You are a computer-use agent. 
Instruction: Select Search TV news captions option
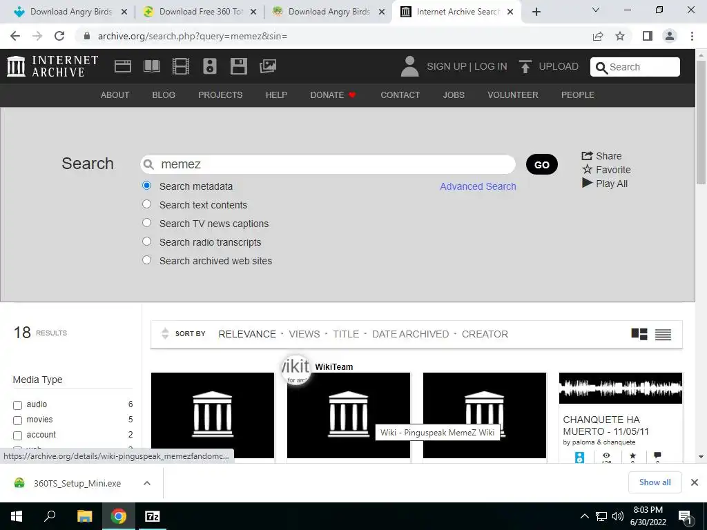point(146,223)
